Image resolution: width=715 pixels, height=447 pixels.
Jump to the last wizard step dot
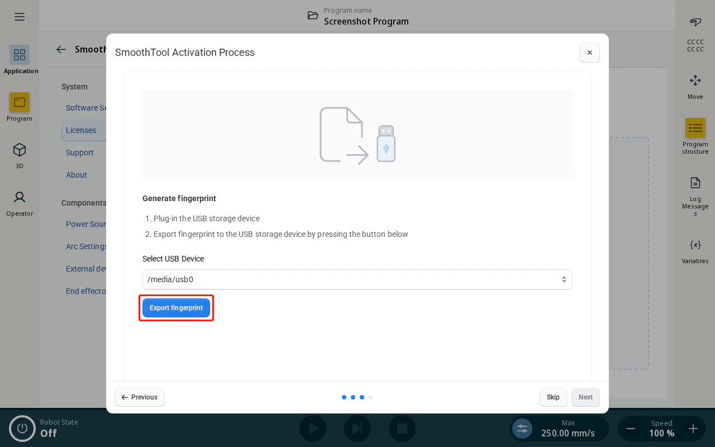[371, 397]
